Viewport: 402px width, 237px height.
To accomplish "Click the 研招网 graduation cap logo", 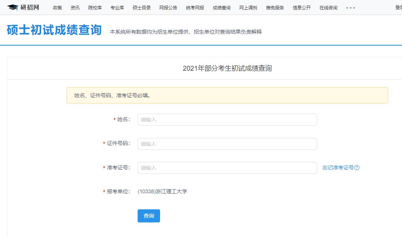I will click(x=13, y=7).
